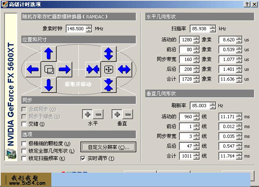Move screen left with blue left arrow
The height and width of the screenshot is (187, 259).
point(33,69)
